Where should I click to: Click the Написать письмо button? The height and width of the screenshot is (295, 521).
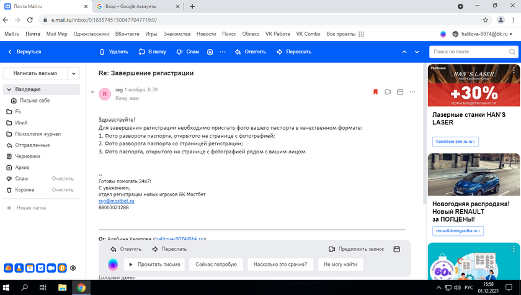click(x=35, y=73)
